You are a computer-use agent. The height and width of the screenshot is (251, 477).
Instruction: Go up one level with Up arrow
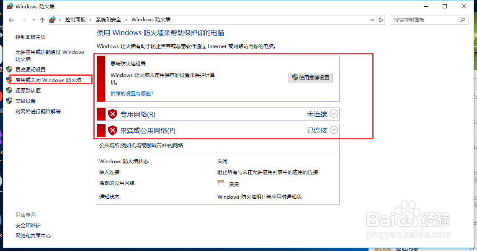(42, 20)
